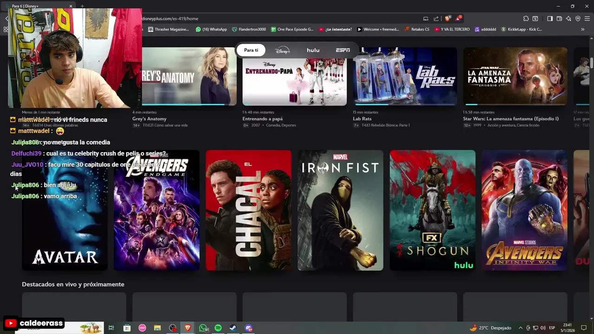Image resolution: width=594 pixels, height=334 pixels.
Task: Click the share page icon in address bar
Action: click(x=436, y=19)
